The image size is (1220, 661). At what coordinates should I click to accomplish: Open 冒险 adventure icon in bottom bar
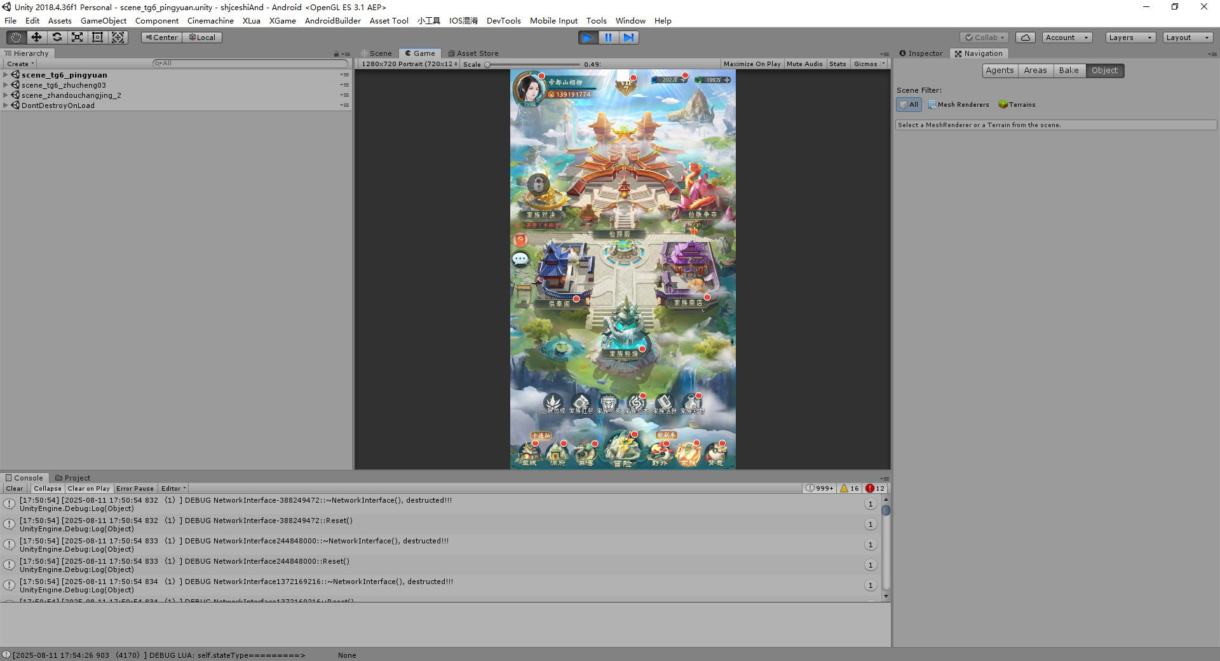click(623, 450)
